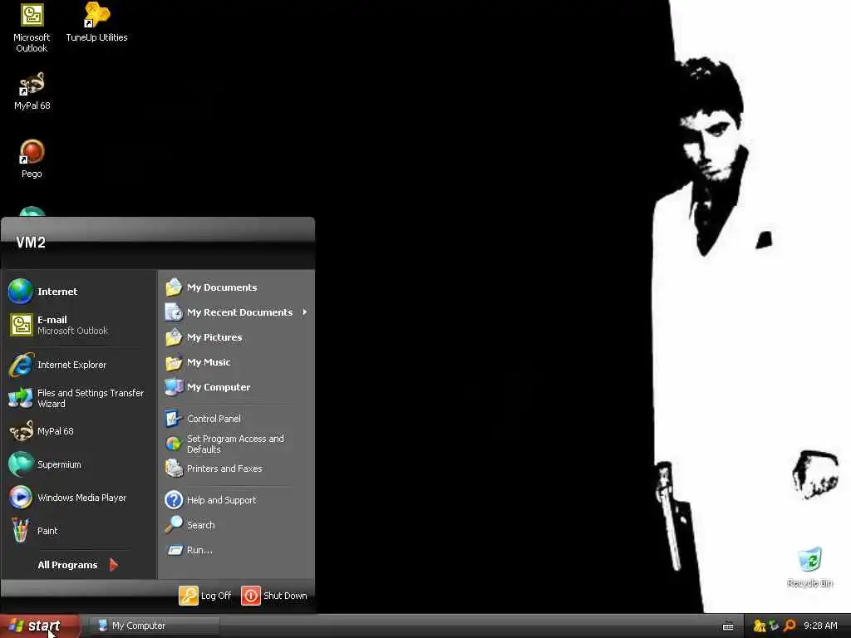Click the 9:28 AM clock
Viewport: 851px width, 638px height.
click(x=820, y=626)
